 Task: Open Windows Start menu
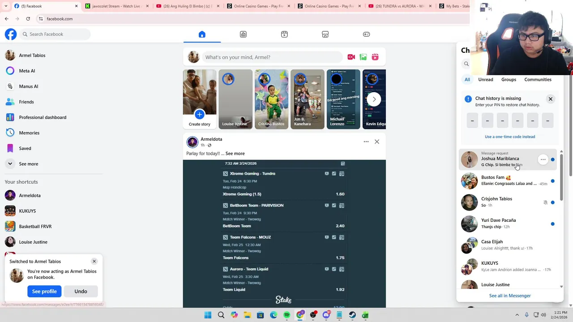pos(208,315)
